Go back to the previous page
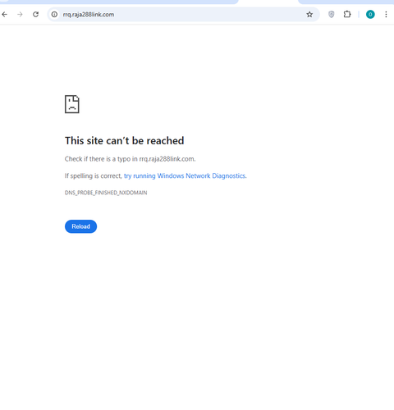The width and height of the screenshot is (394, 410). click(4, 14)
